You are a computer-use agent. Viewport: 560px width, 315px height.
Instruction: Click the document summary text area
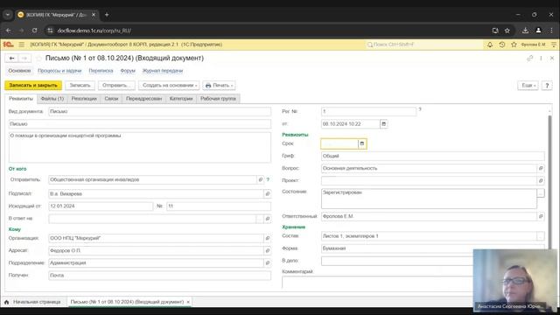click(140, 148)
